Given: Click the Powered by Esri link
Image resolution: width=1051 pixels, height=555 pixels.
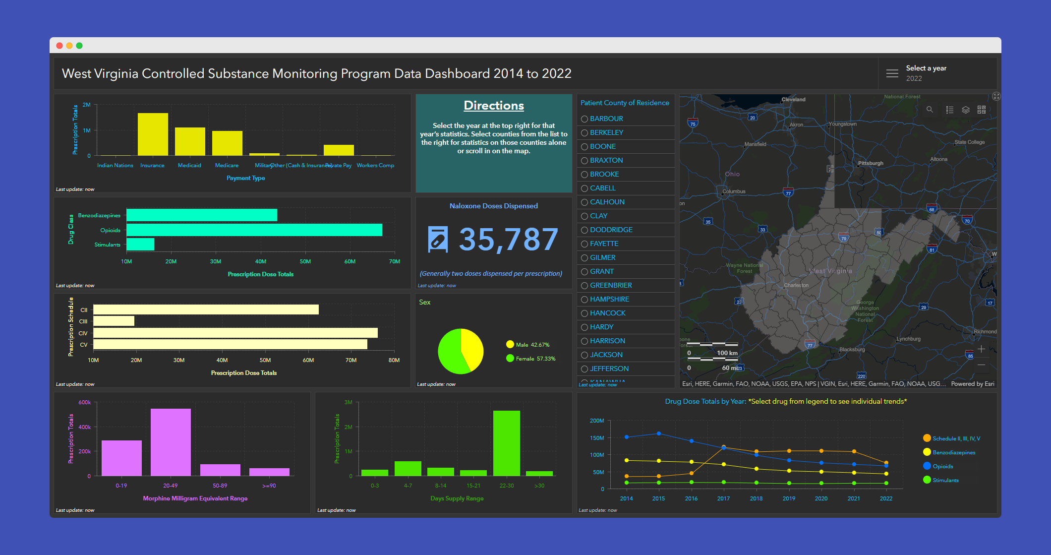Looking at the screenshot, I should 972,384.
